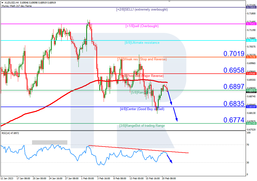
Task: Click the gray rectangle in the RSI panel
Action: click(x=50, y=142)
